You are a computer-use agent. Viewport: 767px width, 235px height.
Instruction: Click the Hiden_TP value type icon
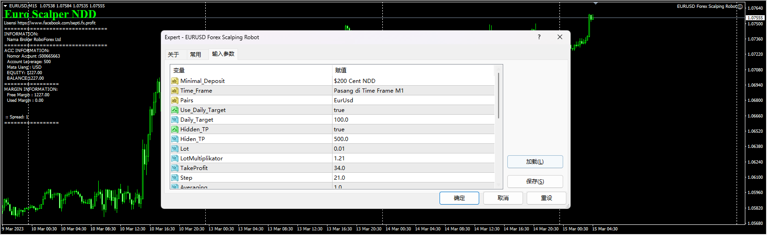(x=175, y=139)
